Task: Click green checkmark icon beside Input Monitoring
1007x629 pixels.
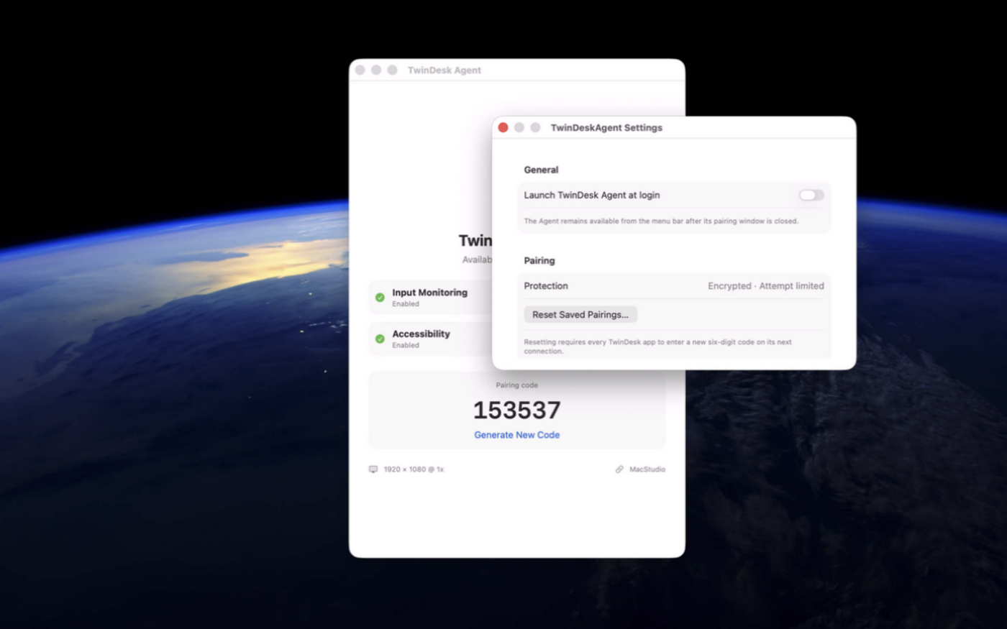Action: point(380,297)
